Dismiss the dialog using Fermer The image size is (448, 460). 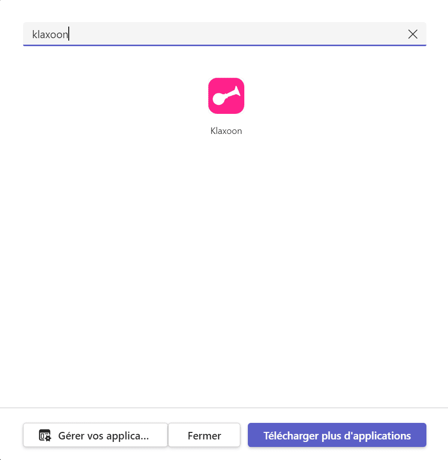(204, 435)
